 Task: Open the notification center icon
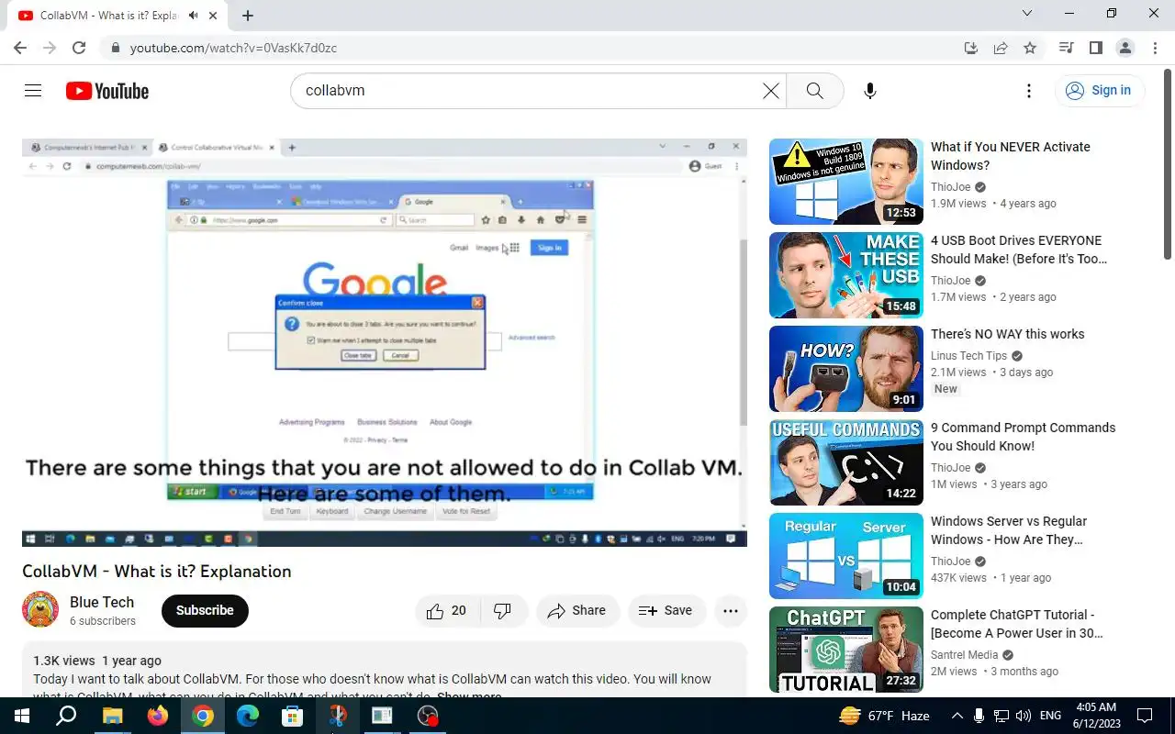[1145, 716]
